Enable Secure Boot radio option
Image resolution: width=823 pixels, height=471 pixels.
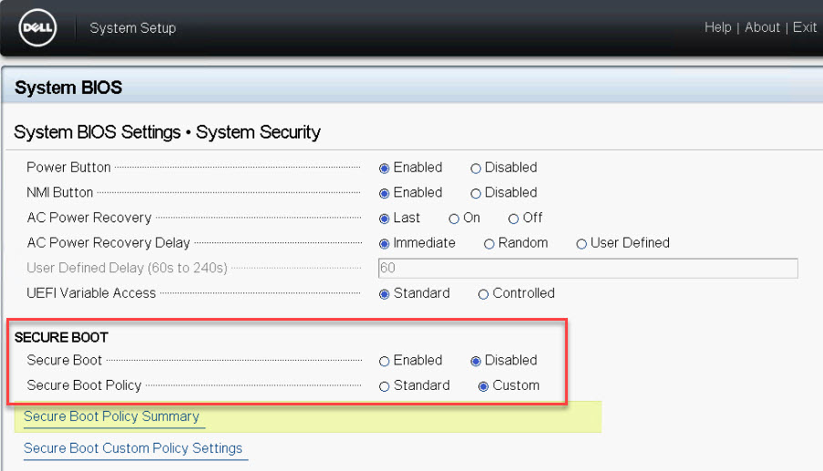[x=385, y=362]
